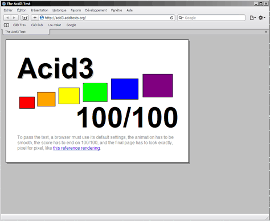Show all bookmarks with book icon
This screenshot has height=221, width=270.
click(6, 25)
